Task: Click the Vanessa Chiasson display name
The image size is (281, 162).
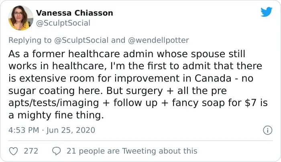Action: (x=75, y=13)
